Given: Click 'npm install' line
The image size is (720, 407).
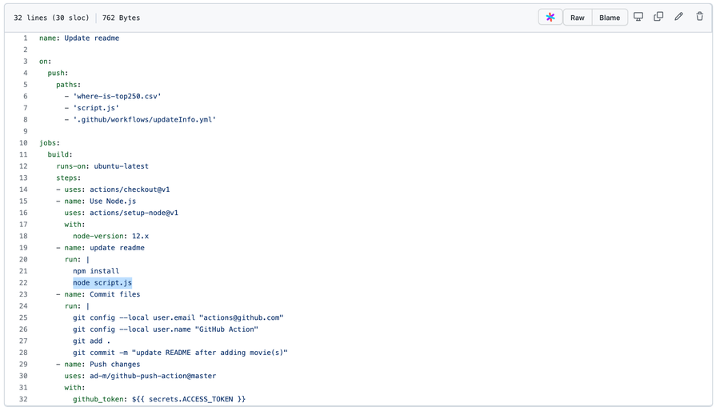Looking at the screenshot, I should 96,271.
